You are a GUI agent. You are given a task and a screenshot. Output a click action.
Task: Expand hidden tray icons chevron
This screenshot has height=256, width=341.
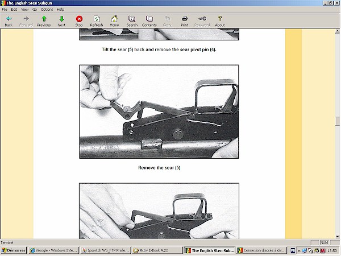[x=299, y=251]
